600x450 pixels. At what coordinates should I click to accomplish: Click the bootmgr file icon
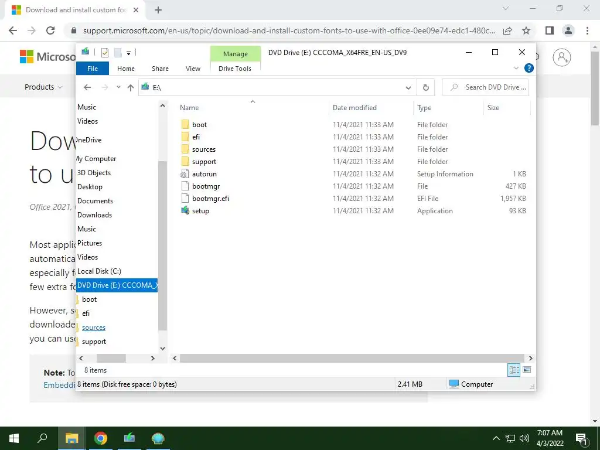point(185,186)
